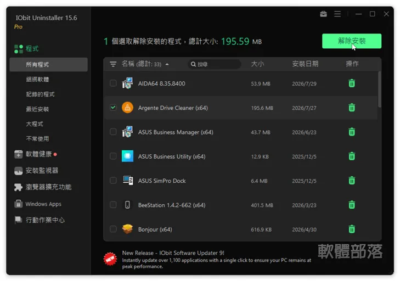Click the puzzle piece extensions icon
Screen dimensions: 400x281
coord(18,187)
